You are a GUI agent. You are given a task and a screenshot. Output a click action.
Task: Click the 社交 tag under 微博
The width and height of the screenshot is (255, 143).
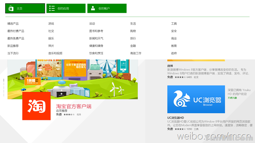[196, 77]
